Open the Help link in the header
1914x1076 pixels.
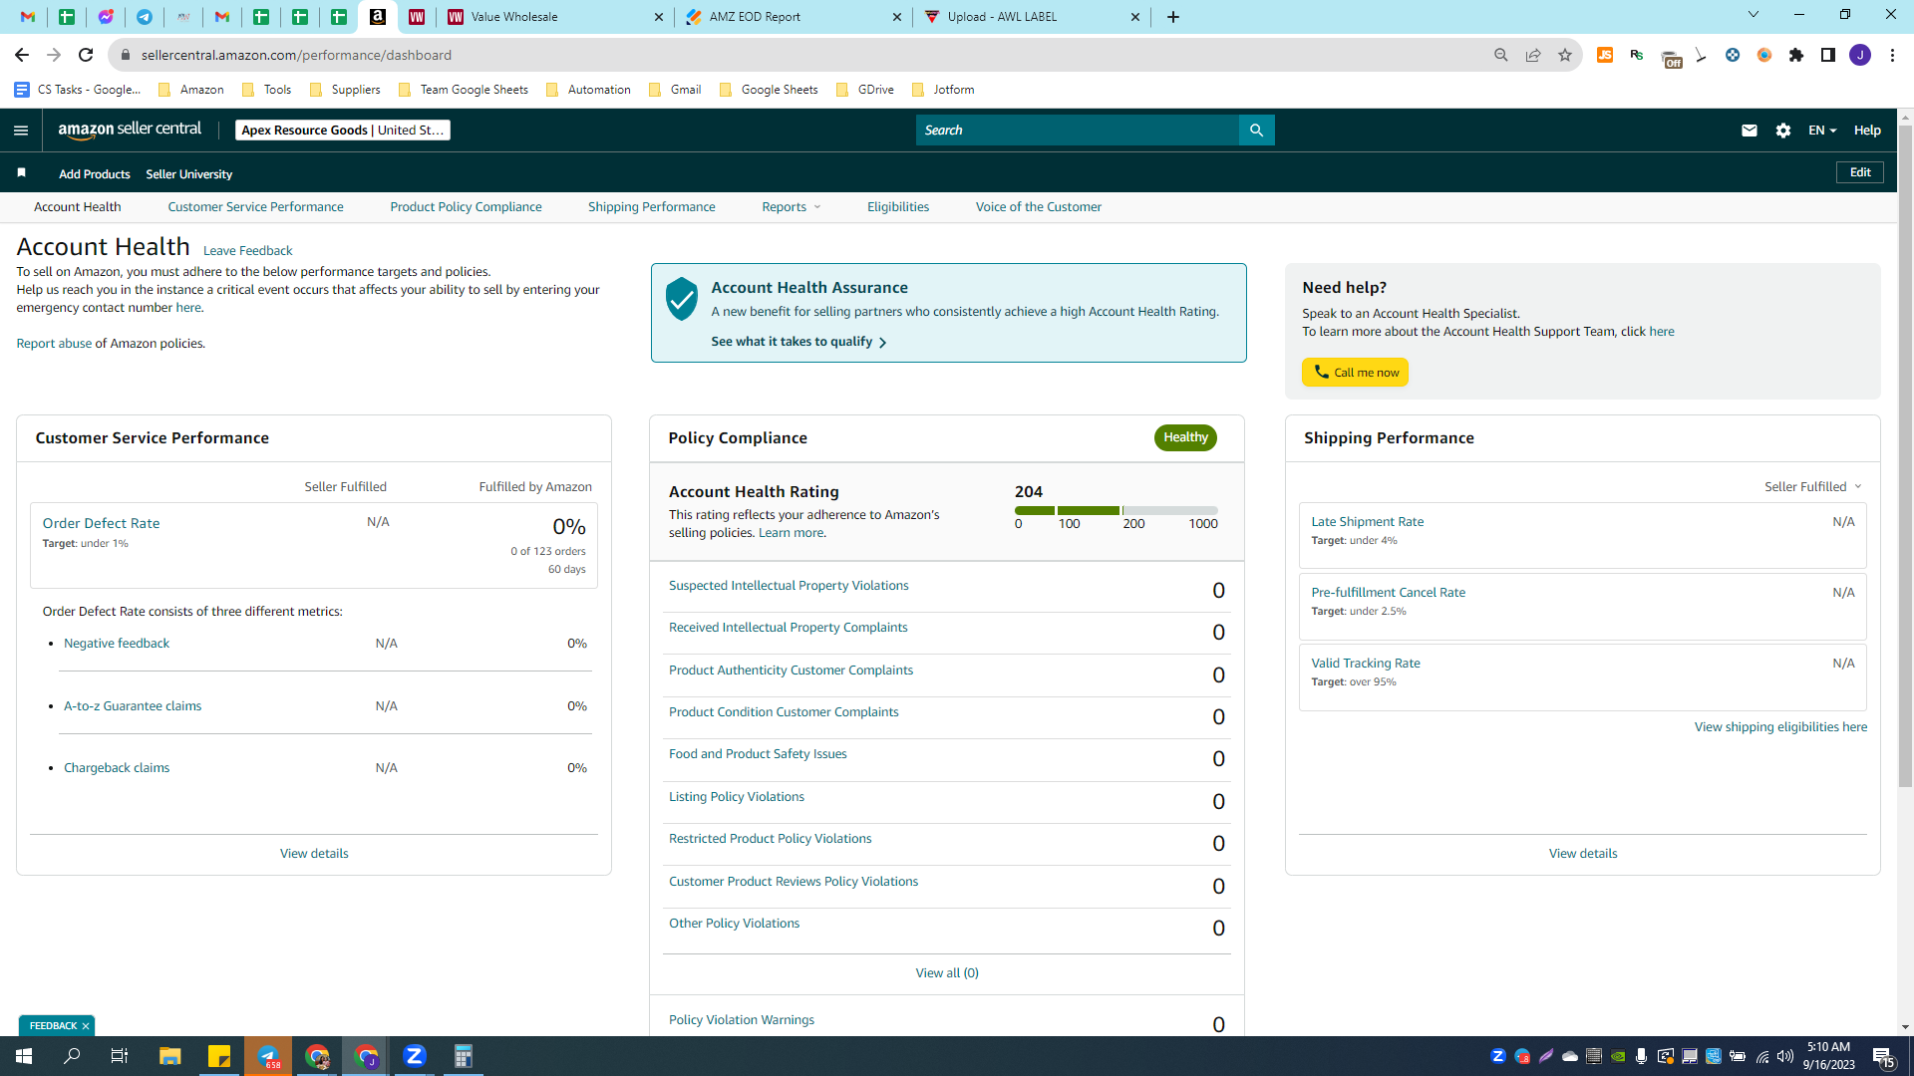click(x=1867, y=130)
